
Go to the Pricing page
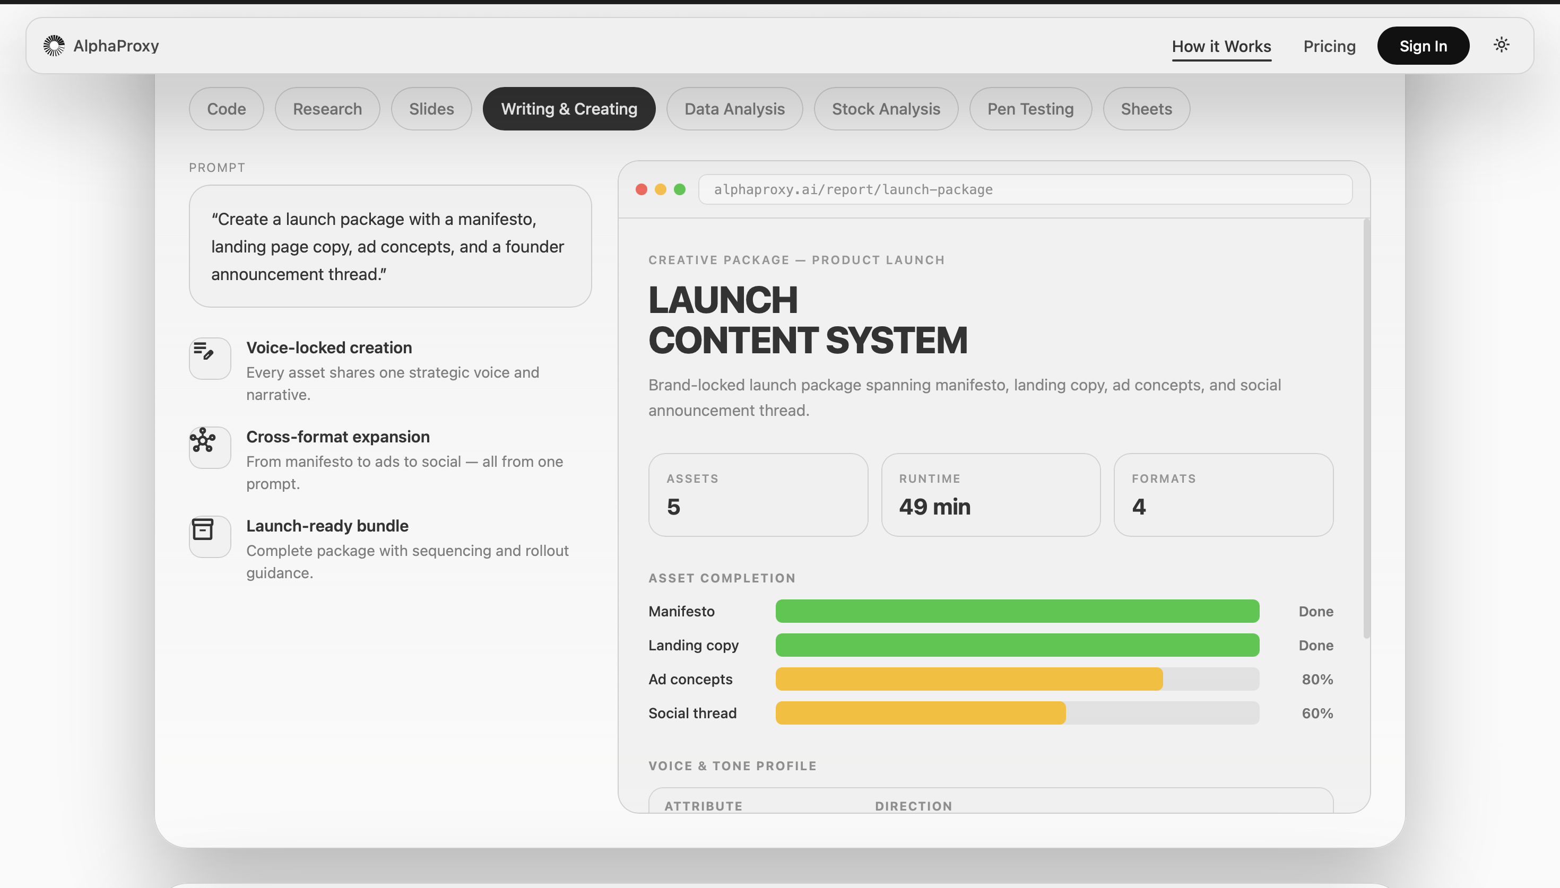pyautogui.click(x=1330, y=46)
